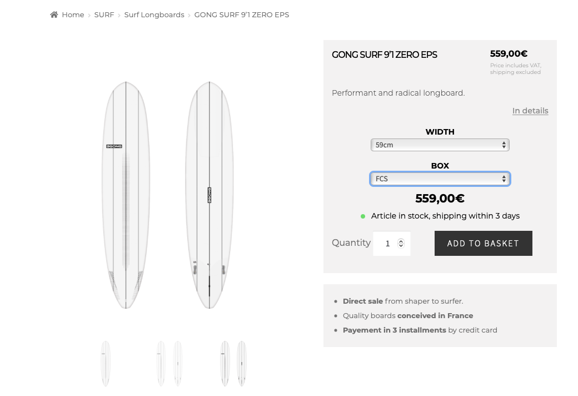Select the middle two-board thumbnail

click(170, 364)
